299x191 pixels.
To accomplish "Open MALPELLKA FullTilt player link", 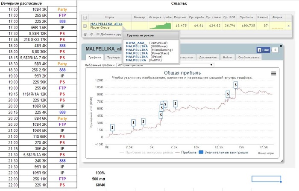I will [136, 60].
